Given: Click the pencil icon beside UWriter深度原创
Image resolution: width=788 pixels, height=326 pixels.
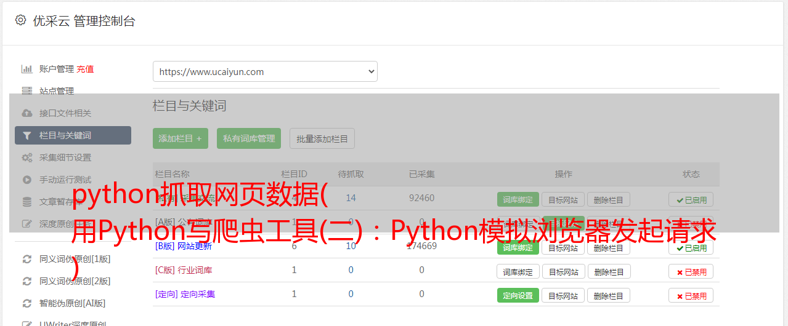Looking at the screenshot, I should (26, 324).
